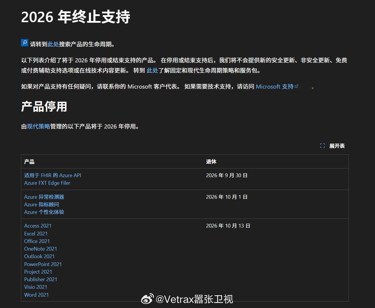Open the Azure 个性化体验 link
Viewport: 375px width, 308px height.
pos(44,212)
